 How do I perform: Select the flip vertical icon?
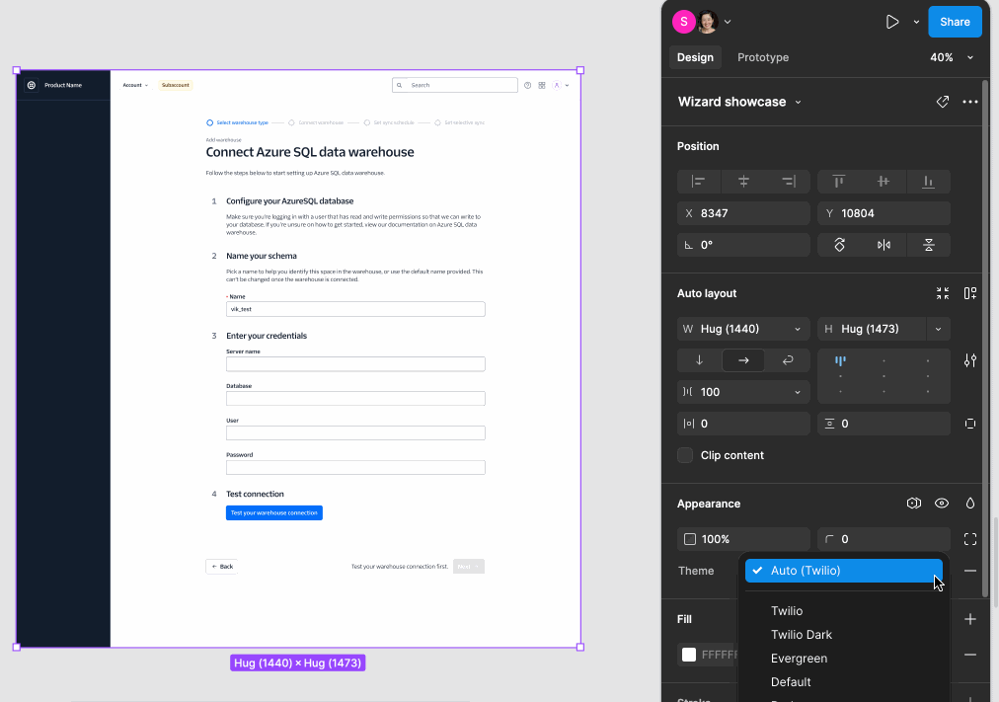[x=929, y=244]
